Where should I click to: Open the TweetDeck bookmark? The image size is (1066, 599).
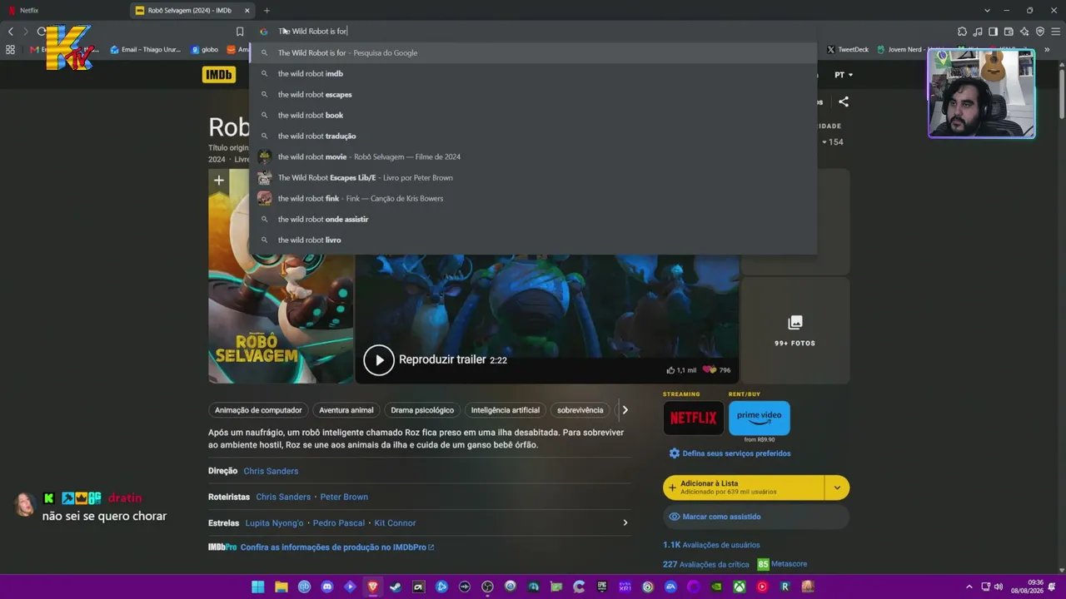point(848,50)
